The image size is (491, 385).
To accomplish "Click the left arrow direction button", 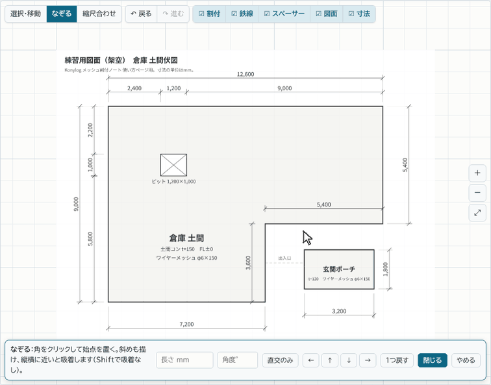I will point(311,360).
